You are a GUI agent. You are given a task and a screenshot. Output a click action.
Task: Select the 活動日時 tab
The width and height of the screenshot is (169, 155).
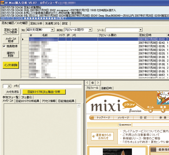point(106,88)
